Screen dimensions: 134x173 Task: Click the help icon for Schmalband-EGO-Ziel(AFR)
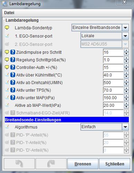tap(13, 113)
